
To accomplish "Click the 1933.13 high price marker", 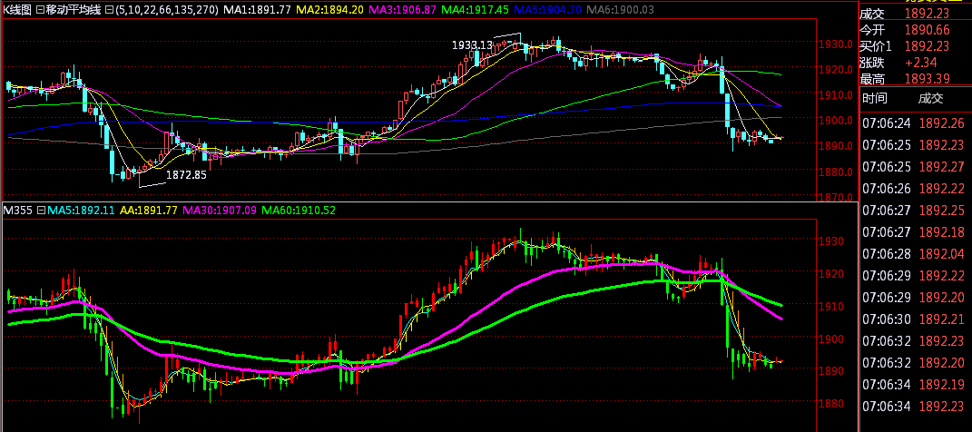I will (472, 44).
